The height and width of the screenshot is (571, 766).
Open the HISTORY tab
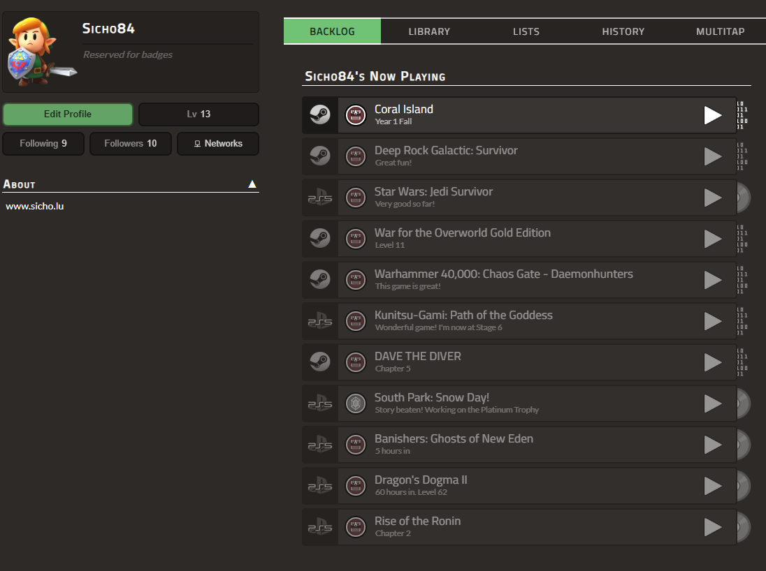623,31
